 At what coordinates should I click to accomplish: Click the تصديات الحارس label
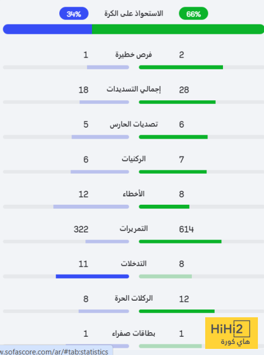coord(134,124)
